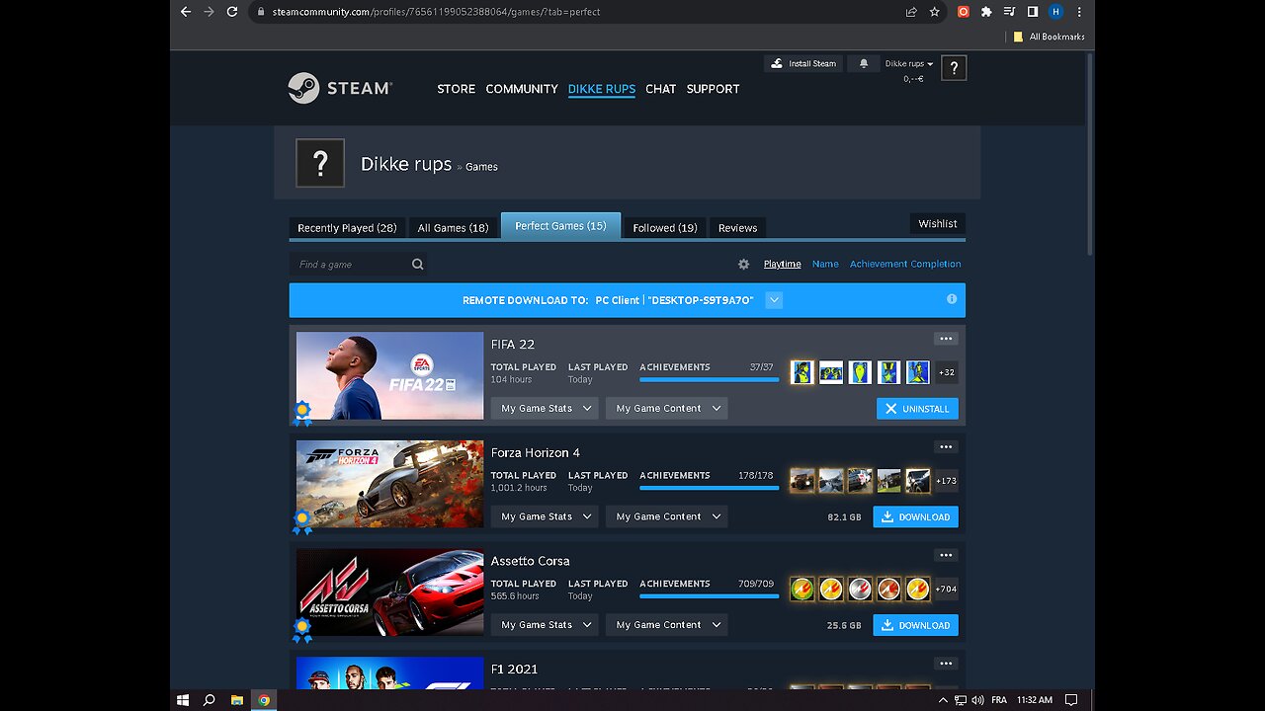Open Assetto Corsa My Game Content dropdown
This screenshot has width=1265, height=711.
[x=667, y=624]
